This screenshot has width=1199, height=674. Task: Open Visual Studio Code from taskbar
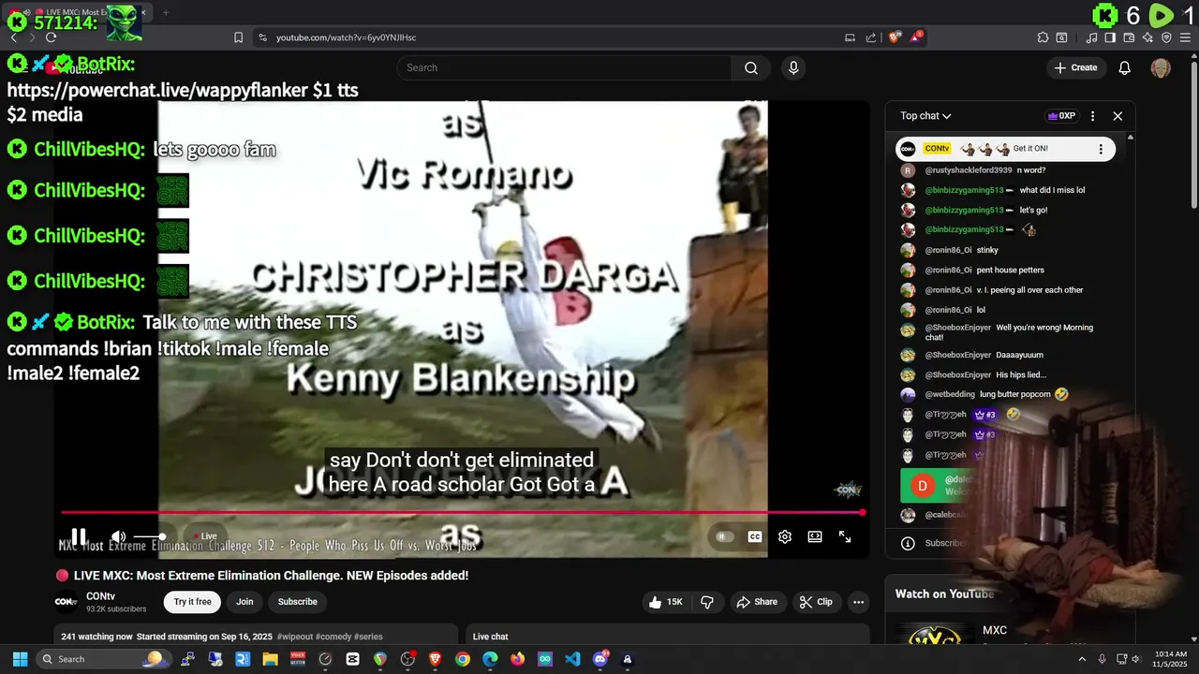pyautogui.click(x=572, y=659)
